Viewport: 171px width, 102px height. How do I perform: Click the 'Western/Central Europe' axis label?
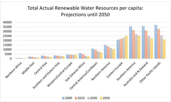60,75
